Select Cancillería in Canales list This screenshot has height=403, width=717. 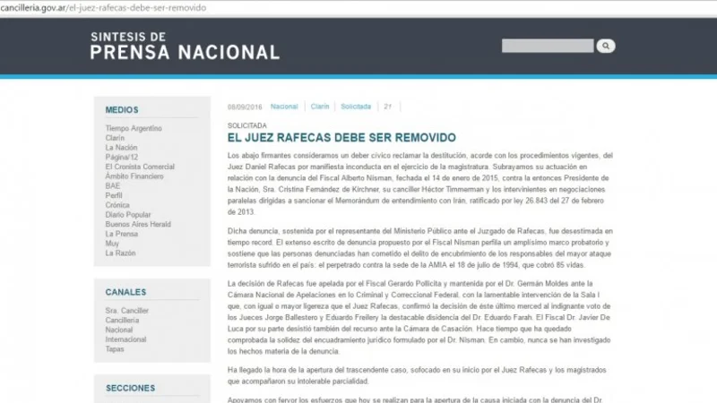[x=122, y=321]
